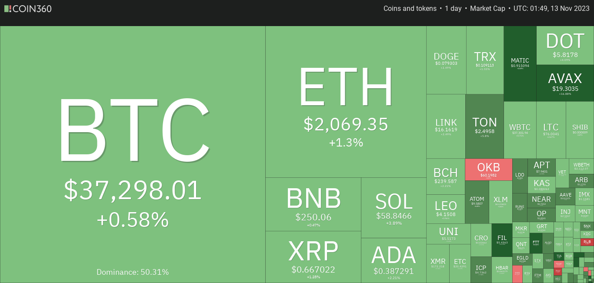Click the dark green MATIC tile
Viewport: 594px width, 283px height.
(x=520, y=63)
